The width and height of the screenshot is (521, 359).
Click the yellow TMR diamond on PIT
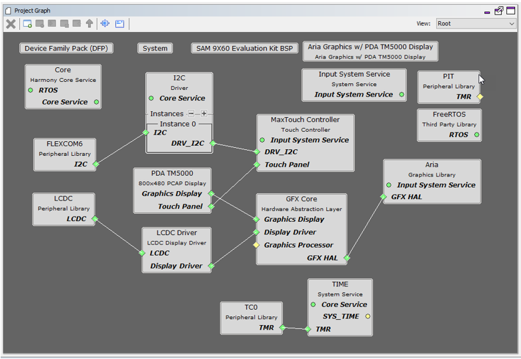click(x=480, y=97)
